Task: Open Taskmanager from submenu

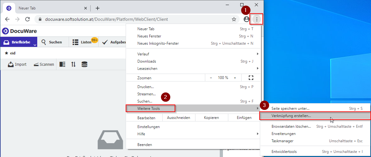Action: (315, 141)
